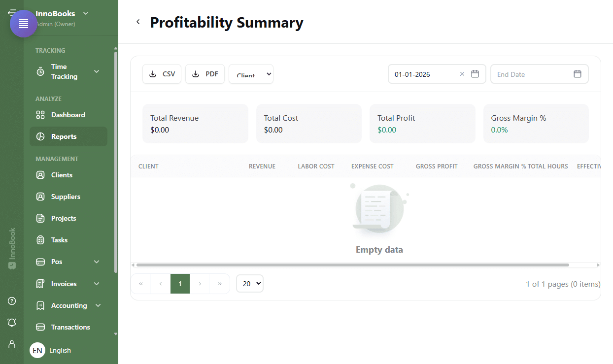Expand the InnoBooks organization switcher
The image size is (613, 364).
(x=86, y=14)
